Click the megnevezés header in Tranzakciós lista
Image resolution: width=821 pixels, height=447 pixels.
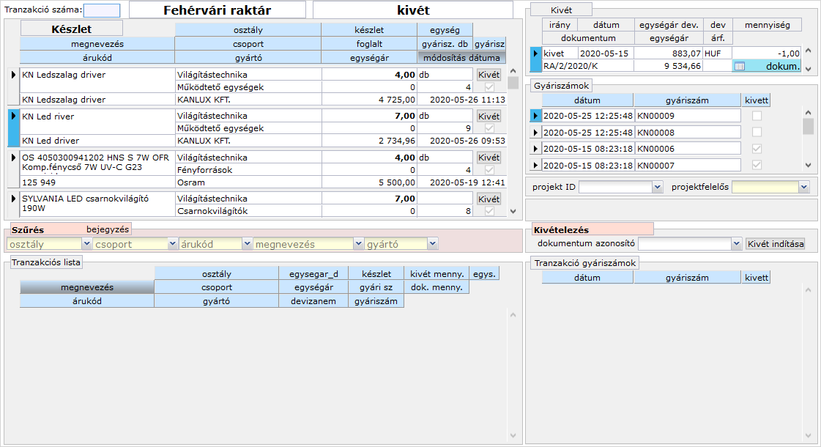click(87, 287)
